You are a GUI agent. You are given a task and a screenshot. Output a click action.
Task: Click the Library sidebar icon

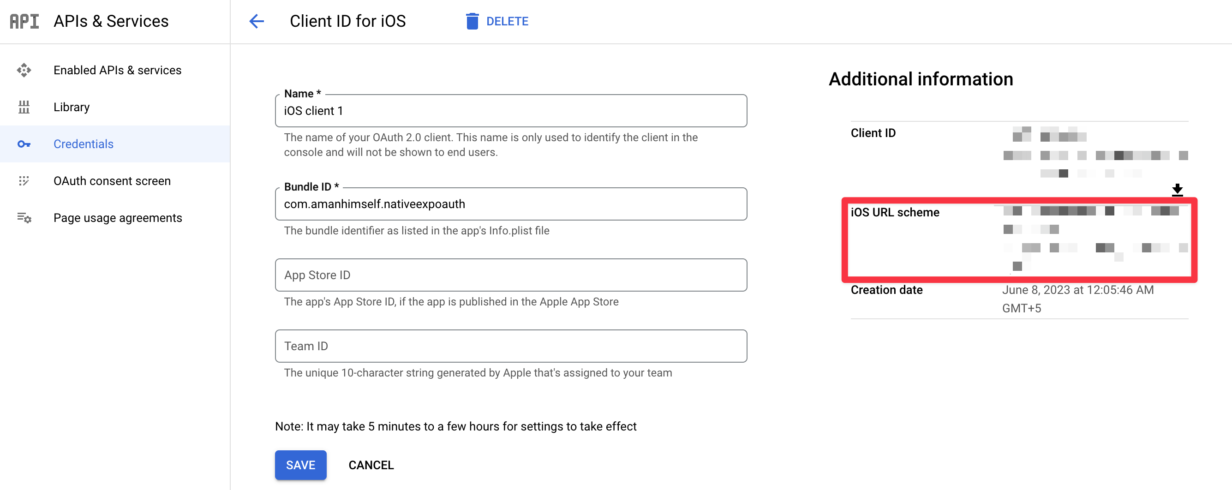[24, 107]
